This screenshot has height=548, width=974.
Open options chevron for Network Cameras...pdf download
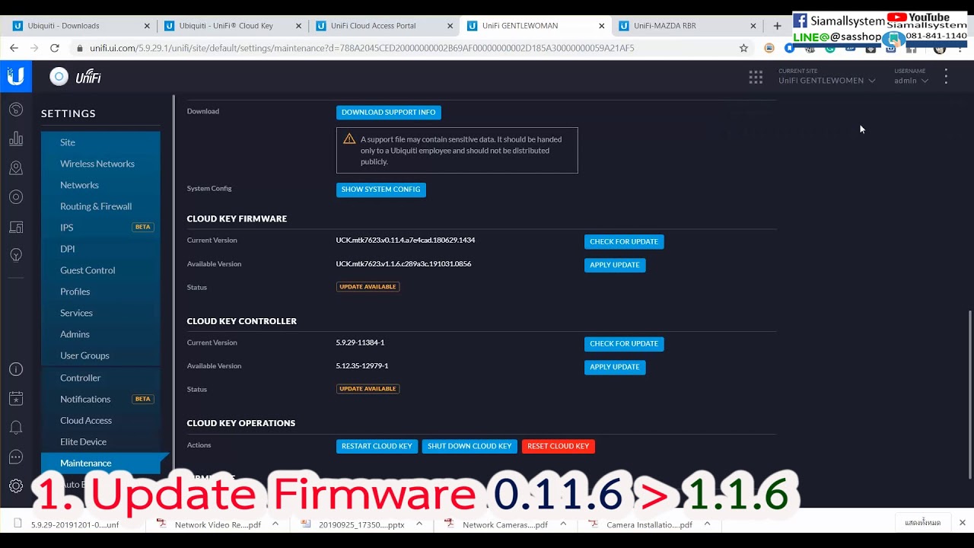[563, 524]
